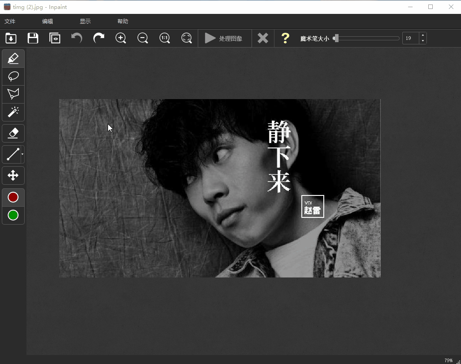
Task: Click the 赵雷 watermark box in the image
Action: coord(313,207)
